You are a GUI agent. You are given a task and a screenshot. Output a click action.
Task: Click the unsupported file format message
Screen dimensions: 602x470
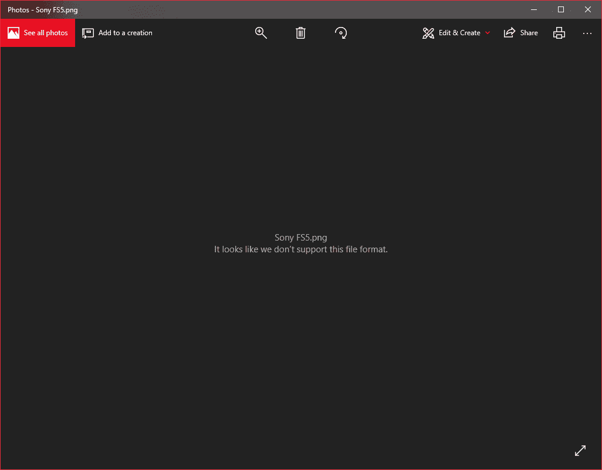300,249
